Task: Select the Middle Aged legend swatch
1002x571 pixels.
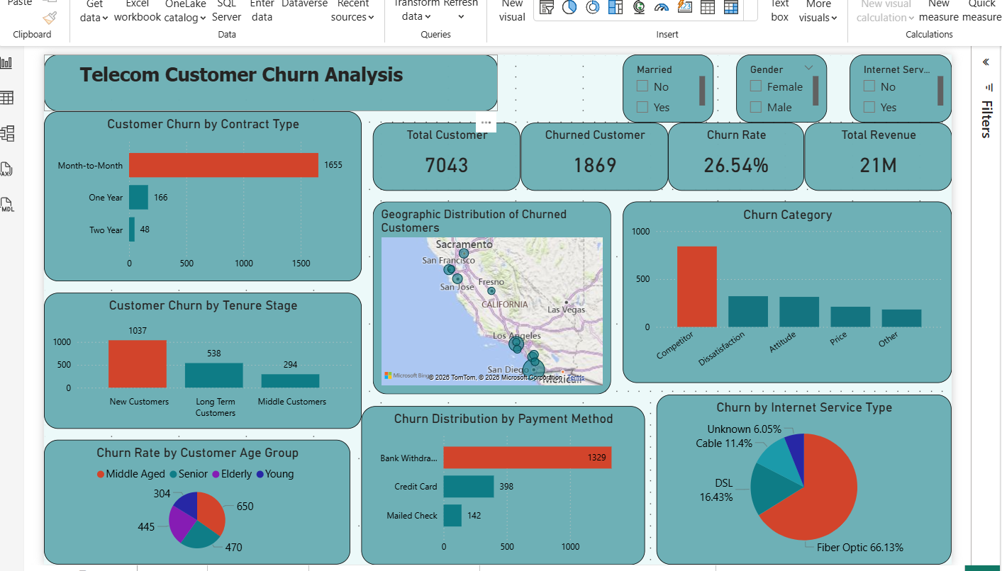Action: pyautogui.click(x=100, y=474)
